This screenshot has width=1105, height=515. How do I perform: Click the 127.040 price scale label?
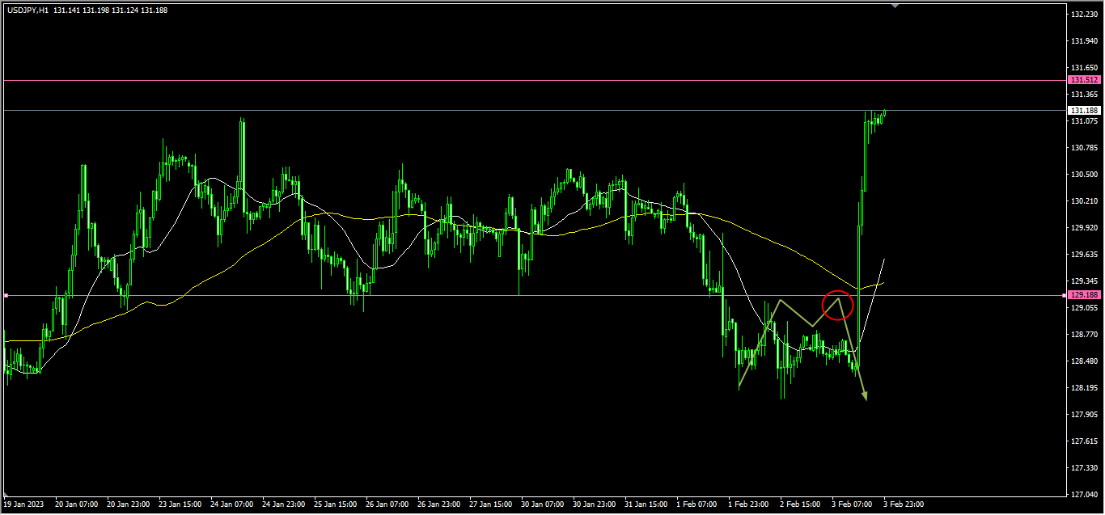[x=1084, y=495]
